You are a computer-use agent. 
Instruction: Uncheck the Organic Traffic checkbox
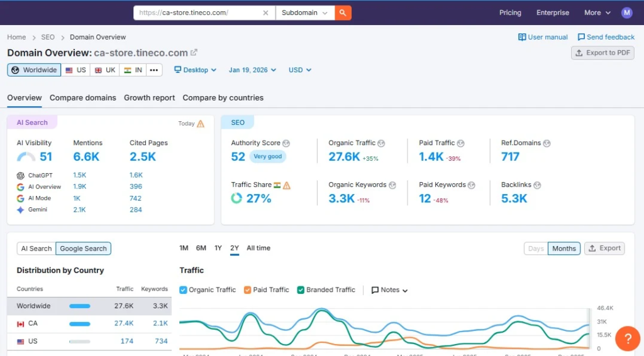[184, 290]
